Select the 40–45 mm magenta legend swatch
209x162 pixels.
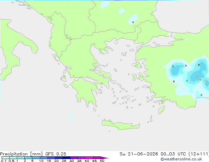[x=89, y=158]
